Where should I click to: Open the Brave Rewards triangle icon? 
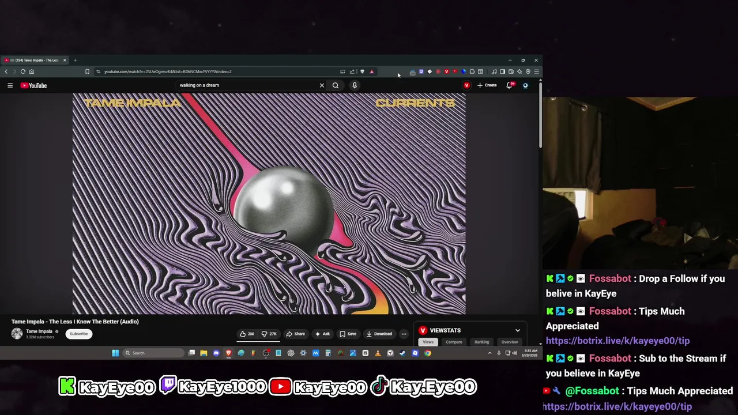(x=372, y=71)
